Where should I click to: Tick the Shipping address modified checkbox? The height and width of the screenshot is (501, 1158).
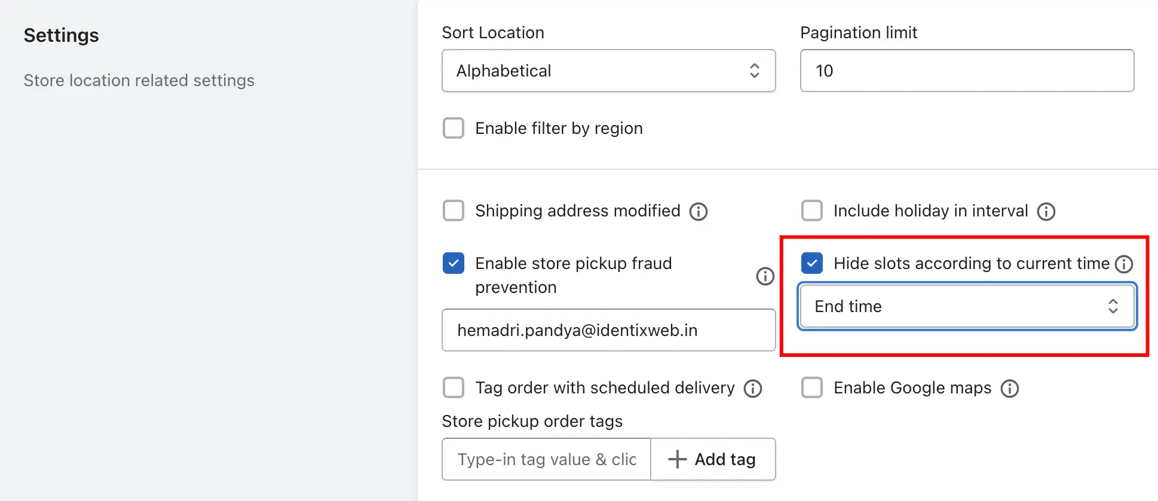pyautogui.click(x=454, y=210)
